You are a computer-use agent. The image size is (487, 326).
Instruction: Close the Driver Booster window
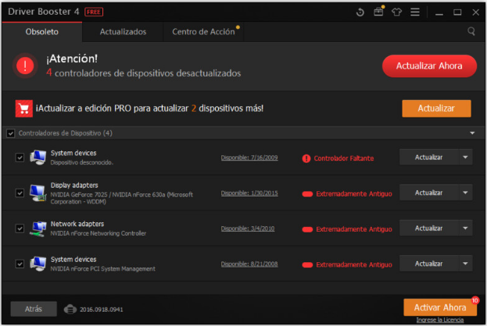[475, 12]
